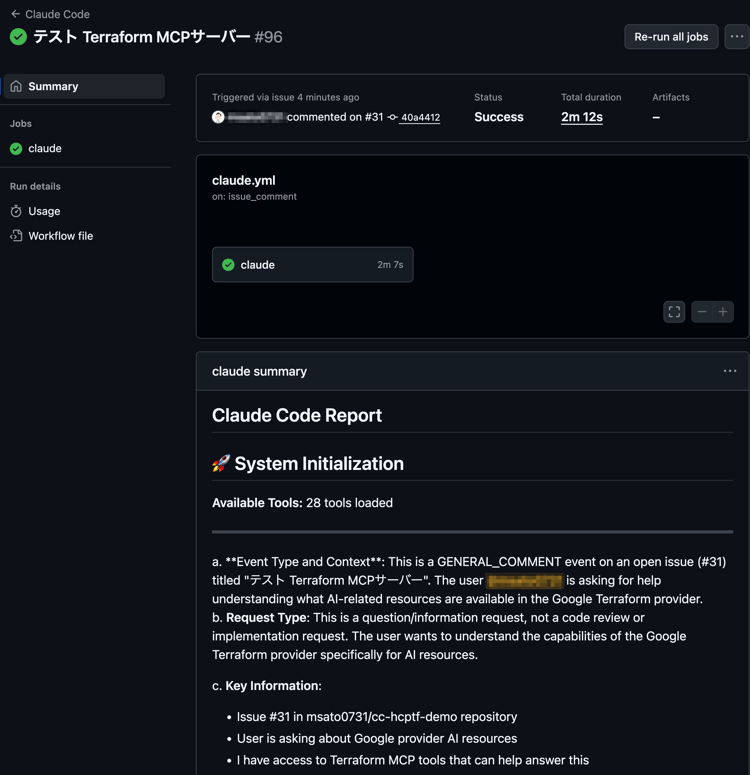Viewport: 750px width, 775px height.
Task: Select the claude job in the Jobs list
Action: coord(45,149)
